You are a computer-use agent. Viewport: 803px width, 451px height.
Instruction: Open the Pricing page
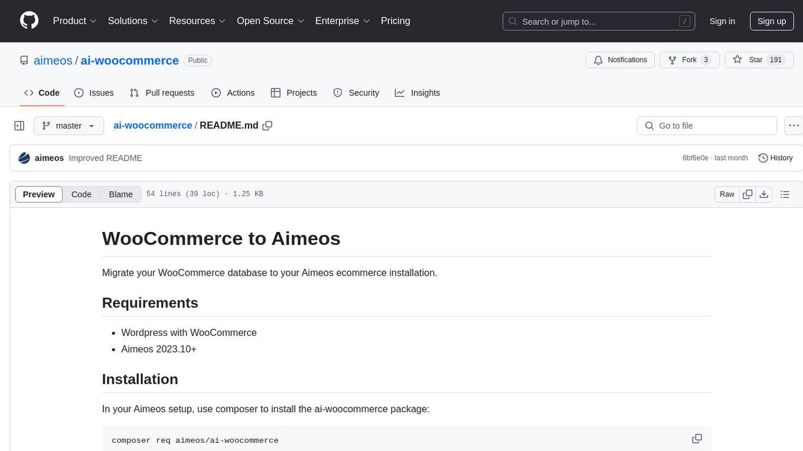point(396,21)
